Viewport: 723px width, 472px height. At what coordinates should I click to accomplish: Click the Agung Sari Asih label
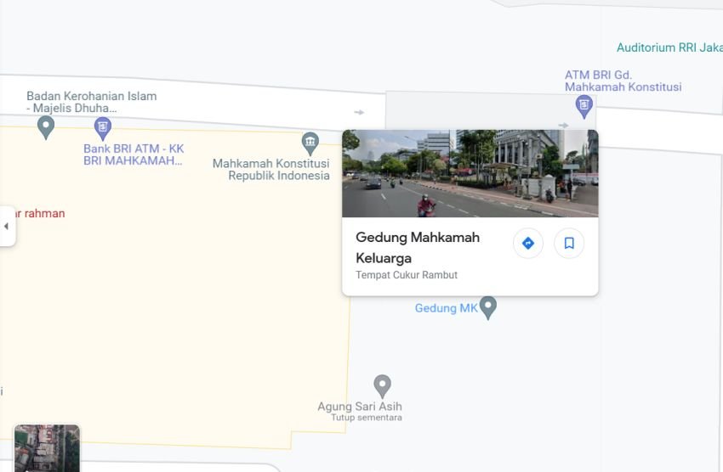click(360, 407)
